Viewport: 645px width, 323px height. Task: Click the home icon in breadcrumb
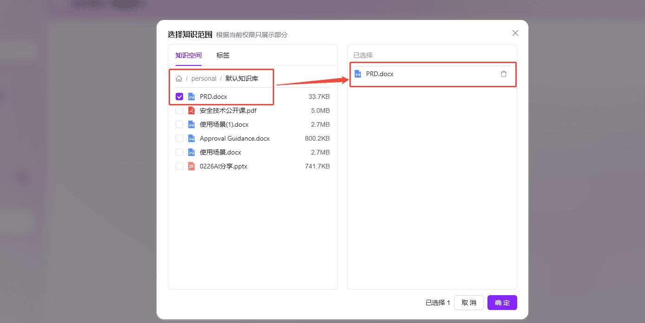coord(179,78)
